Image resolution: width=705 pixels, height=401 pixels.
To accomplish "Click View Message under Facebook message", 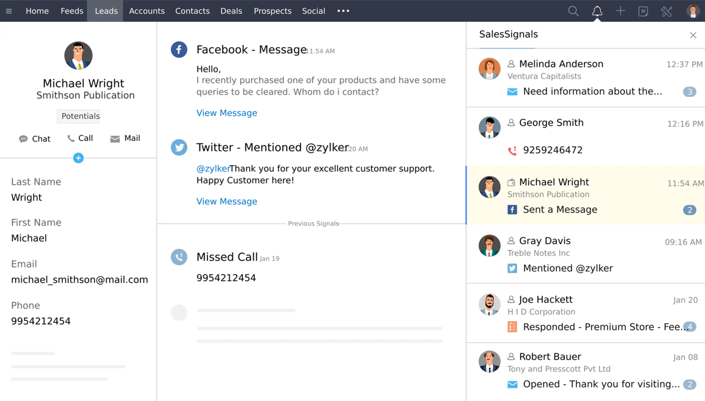I will (227, 113).
